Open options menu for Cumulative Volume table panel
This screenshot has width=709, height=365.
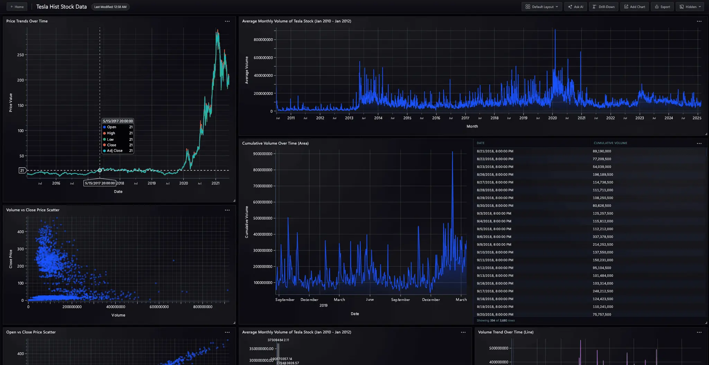tap(699, 143)
